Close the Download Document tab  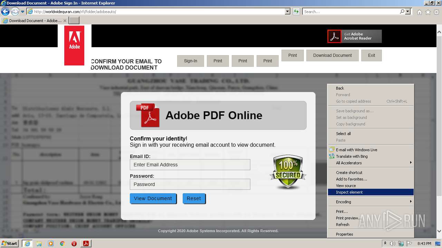tap(65, 21)
